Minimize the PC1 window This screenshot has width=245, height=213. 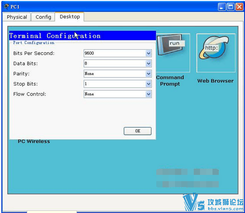(222, 7)
